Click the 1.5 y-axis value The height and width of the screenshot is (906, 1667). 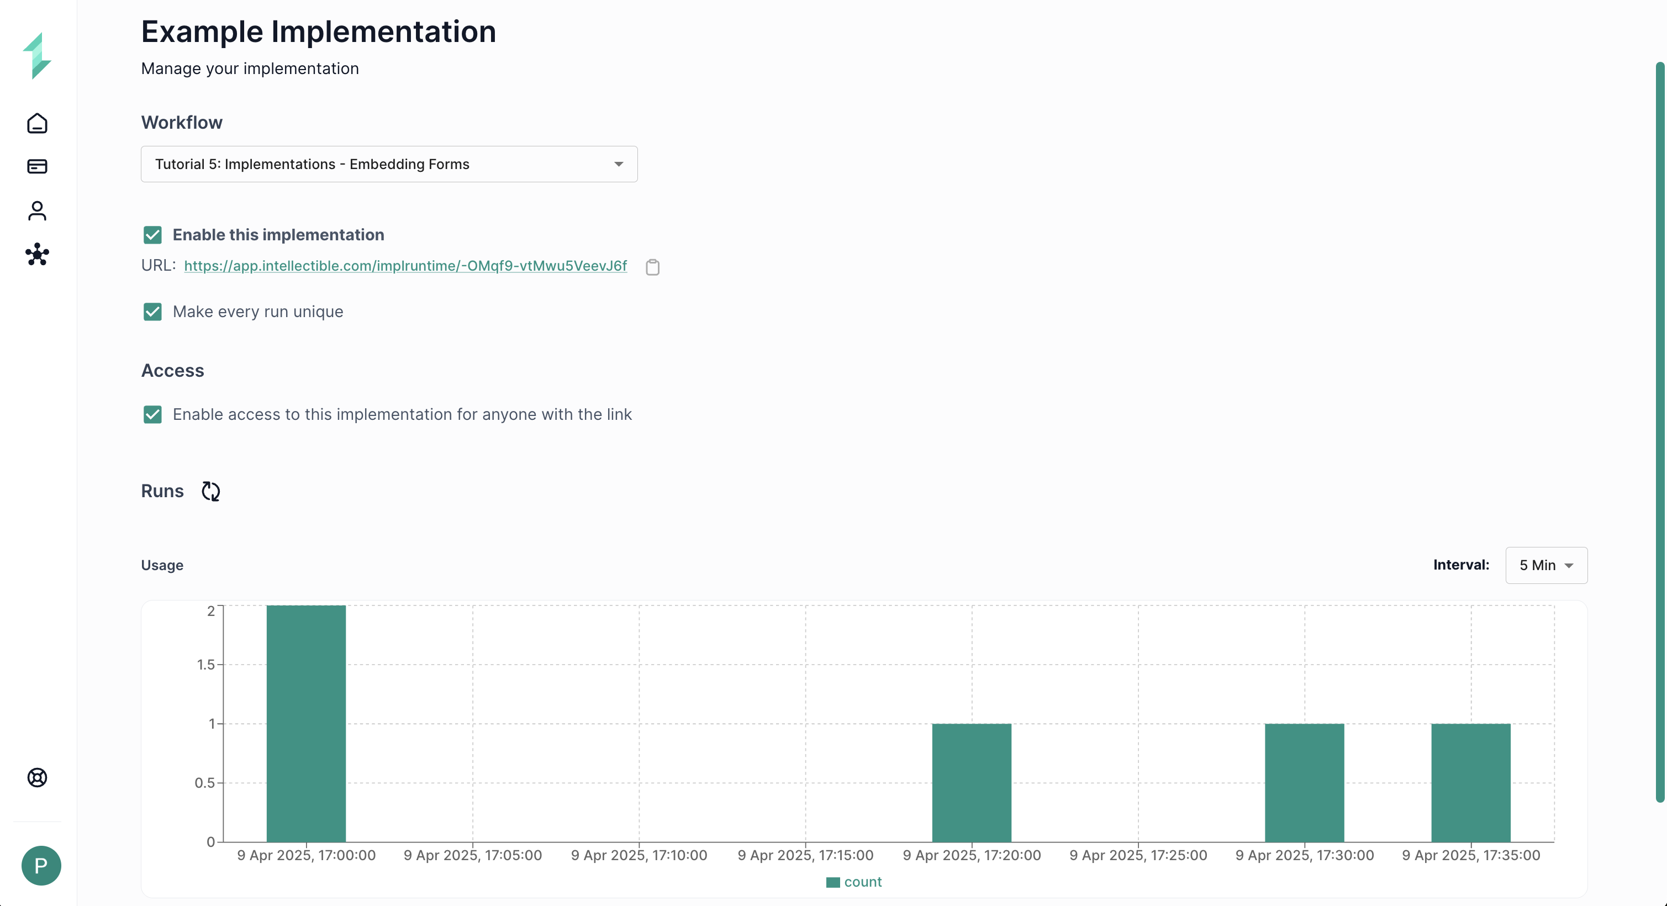tap(205, 665)
